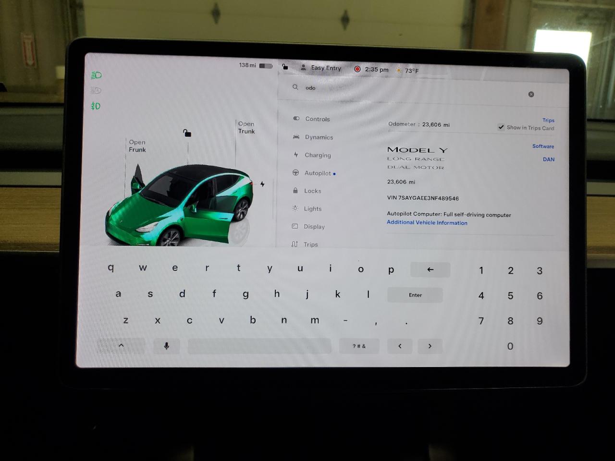Open the Frunk
Viewport: 615px width, 461px height.
[x=137, y=146]
